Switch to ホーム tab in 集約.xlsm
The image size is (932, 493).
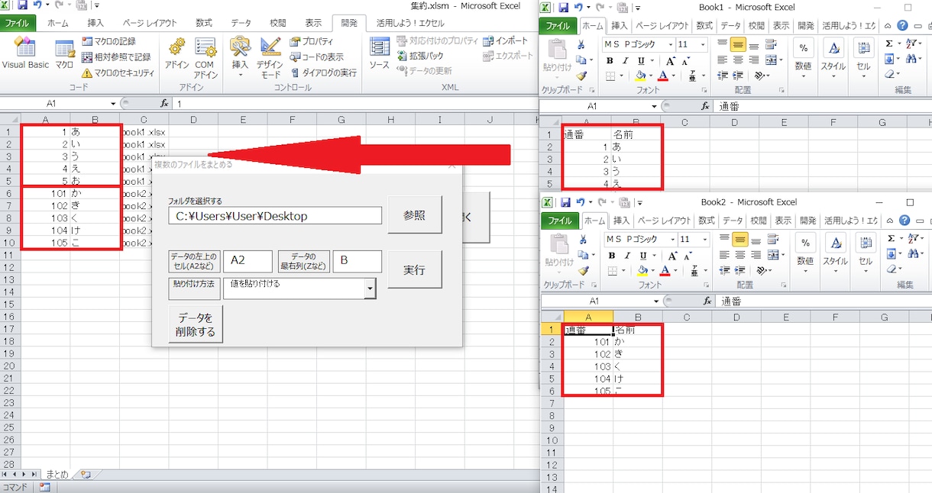pos(57,23)
